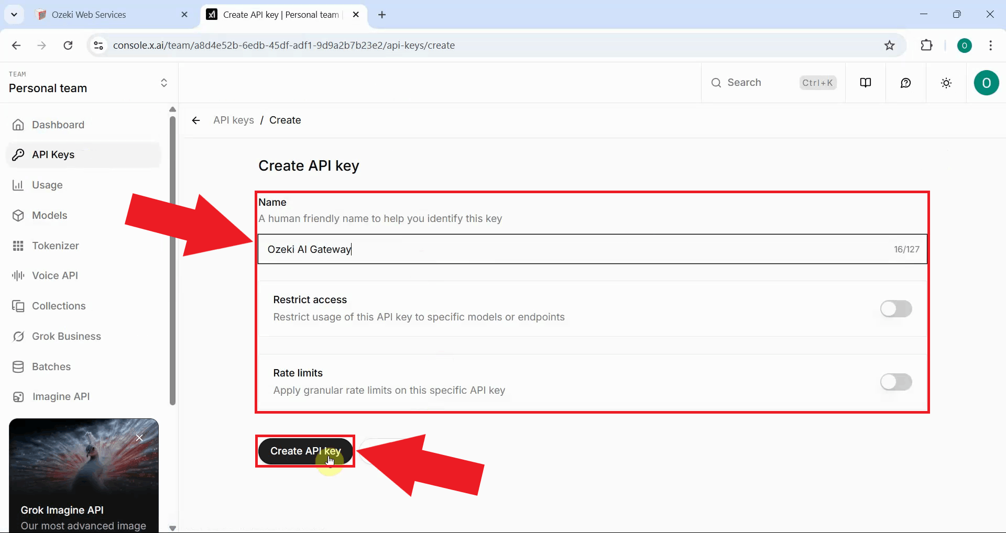Image resolution: width=1006 pixels, height=533 pixels.
Task: Switch to the Ozeki Web Services tab
Action: (x=105, y=14)
